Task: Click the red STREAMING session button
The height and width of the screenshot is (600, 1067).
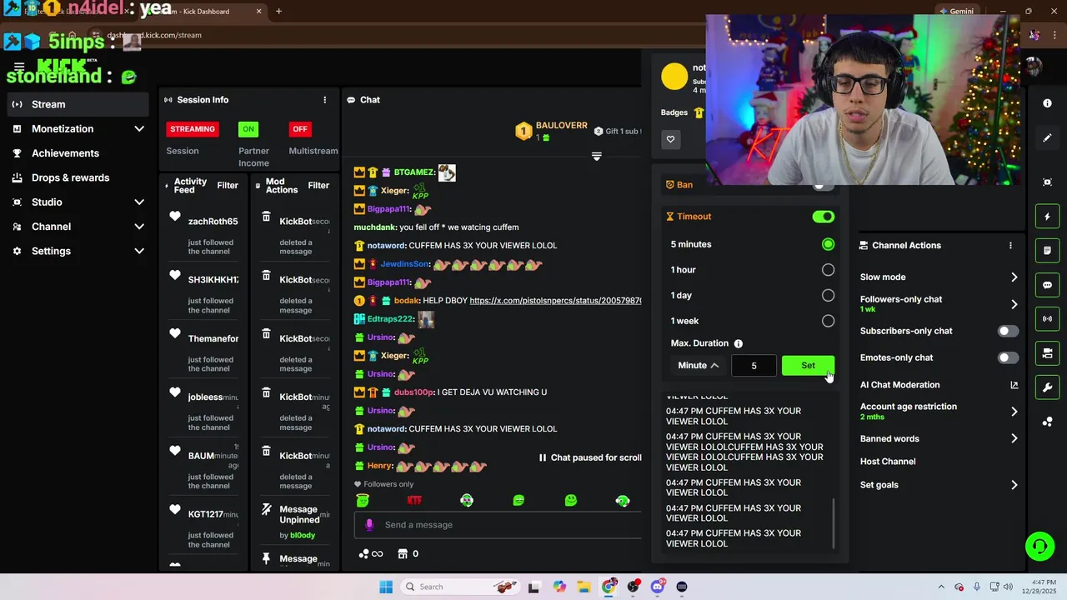Action: (193, 129)
